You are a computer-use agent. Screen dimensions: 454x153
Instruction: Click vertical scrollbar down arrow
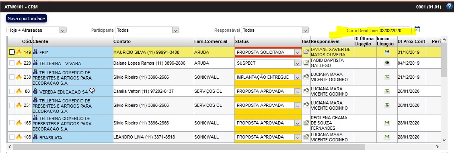point(444,140)
